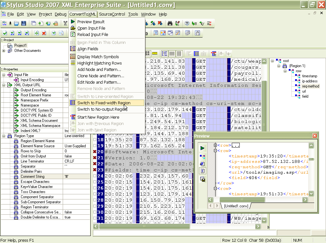Viewport: 326px width, 243px height.
Task: Click the data grid scroll left arrow
Action: pos(96,226)
